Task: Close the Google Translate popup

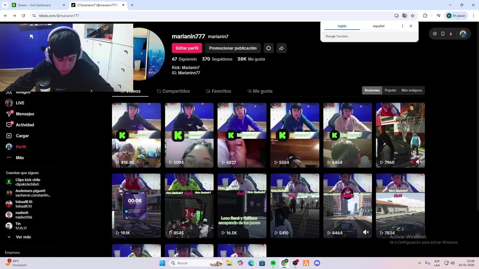Action: [411, 26]
